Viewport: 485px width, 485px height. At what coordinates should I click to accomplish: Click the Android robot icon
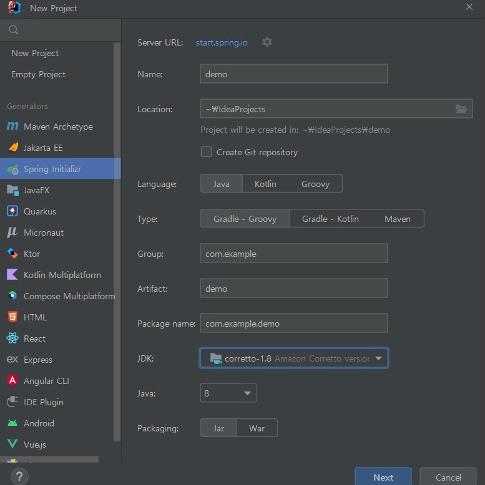coord(12,423)
